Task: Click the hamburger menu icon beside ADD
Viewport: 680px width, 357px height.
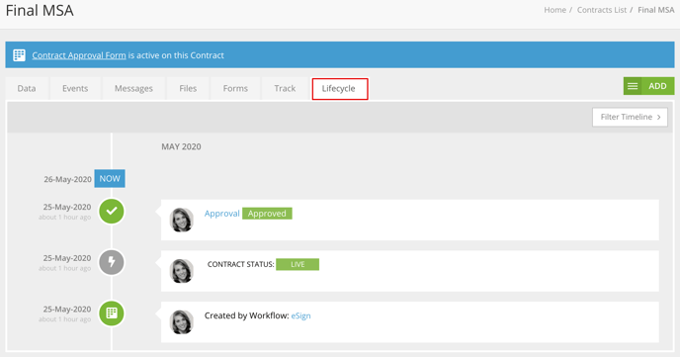Action: (633, 86)
